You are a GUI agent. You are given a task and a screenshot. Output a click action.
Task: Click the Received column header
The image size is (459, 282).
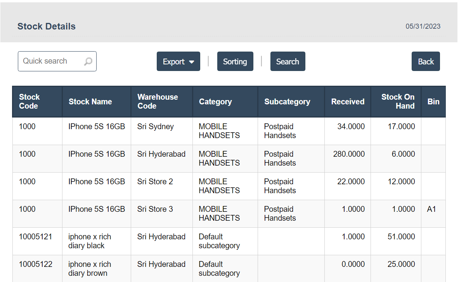[348, 102]
